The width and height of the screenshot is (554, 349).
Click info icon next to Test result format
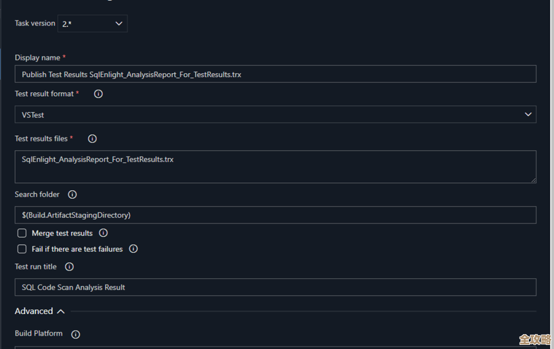tap(98, 94)
